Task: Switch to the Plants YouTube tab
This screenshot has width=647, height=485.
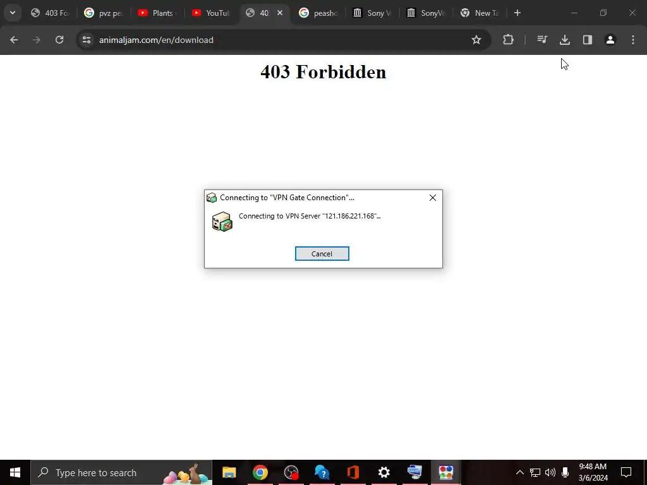Action: [x=157, y=13]
